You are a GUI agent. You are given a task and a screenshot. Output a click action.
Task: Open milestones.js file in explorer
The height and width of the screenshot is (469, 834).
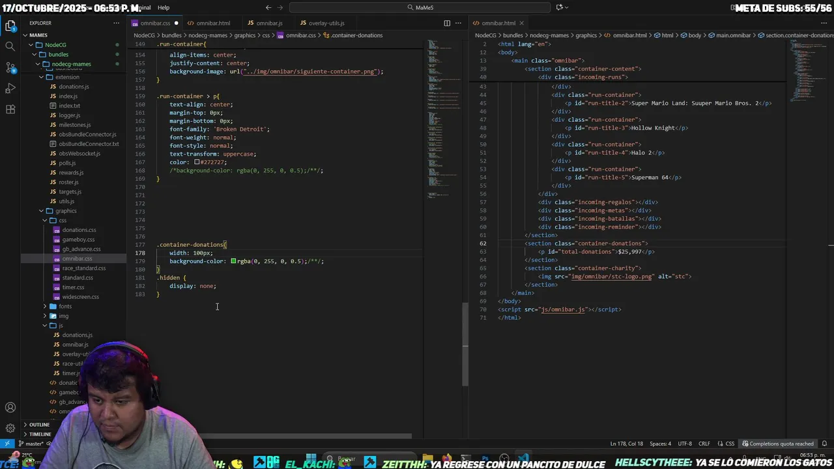tap(74, 125)
